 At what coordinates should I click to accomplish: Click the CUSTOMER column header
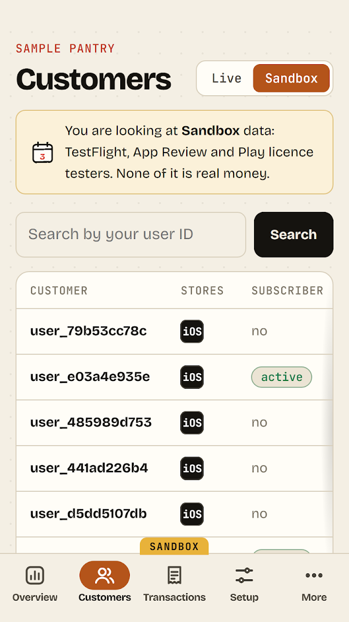(59, 291)
